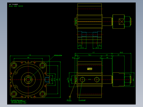143x107 pixels.
Task: Click the 37 dimension above the rod end
Action: click(119, 55)
